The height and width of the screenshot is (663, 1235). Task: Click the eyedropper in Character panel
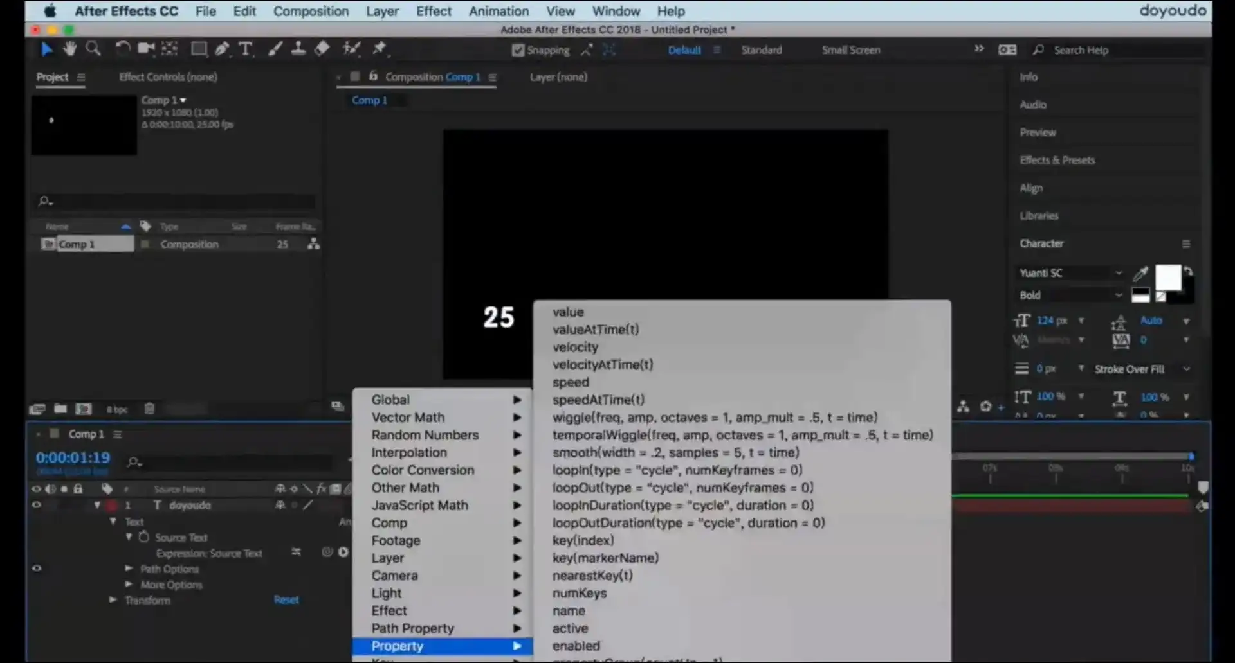[1140, 274]
